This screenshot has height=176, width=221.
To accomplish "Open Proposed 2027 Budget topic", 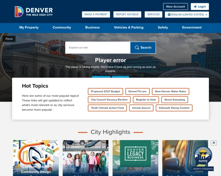I will click(x=105, y=92).
